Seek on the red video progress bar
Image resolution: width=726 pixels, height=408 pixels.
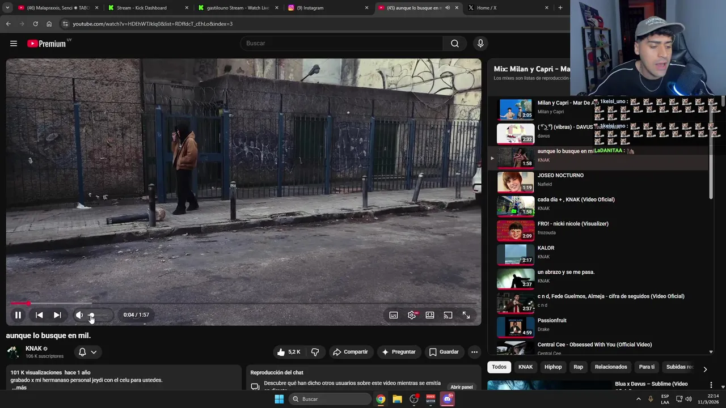tap(243, 304)
